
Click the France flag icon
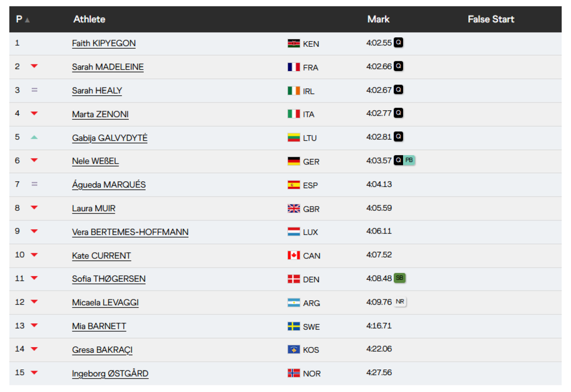coord(293,67)
